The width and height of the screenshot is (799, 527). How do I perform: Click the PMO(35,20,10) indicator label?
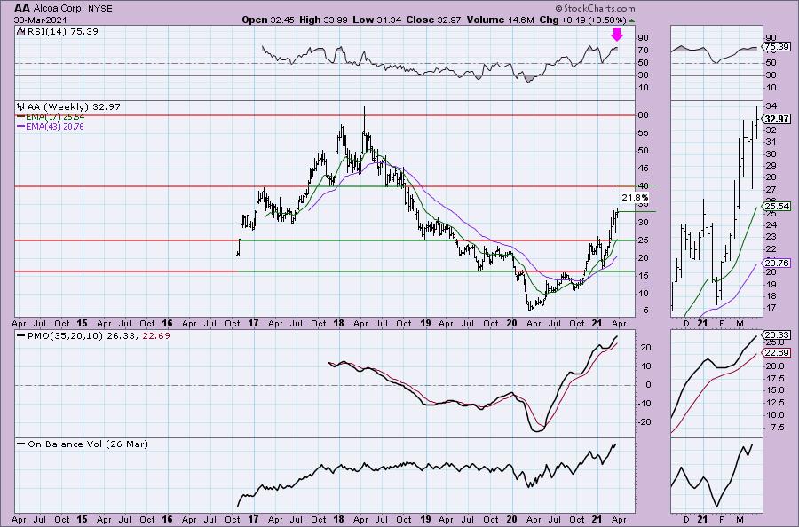[x=99, y=336]
